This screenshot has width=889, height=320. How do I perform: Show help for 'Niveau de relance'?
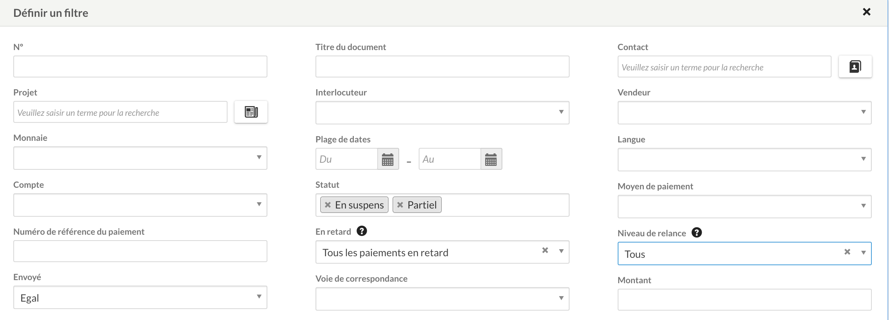697,233
